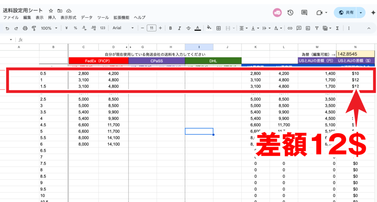Open the filter views table dropdown
The height and width of the screenshot is (202, 377).
click(x=327, y=28)
